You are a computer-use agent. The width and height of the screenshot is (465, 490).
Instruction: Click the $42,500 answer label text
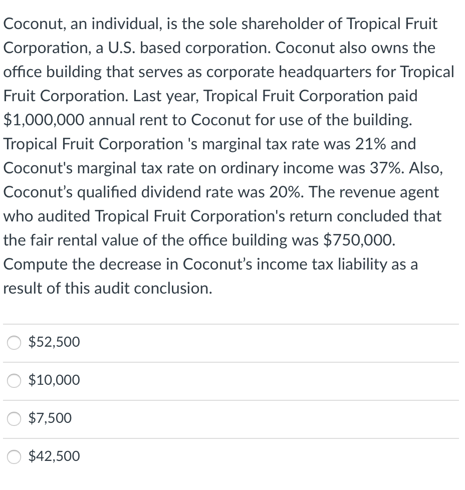pyautogui.click(x=54, y=456)
